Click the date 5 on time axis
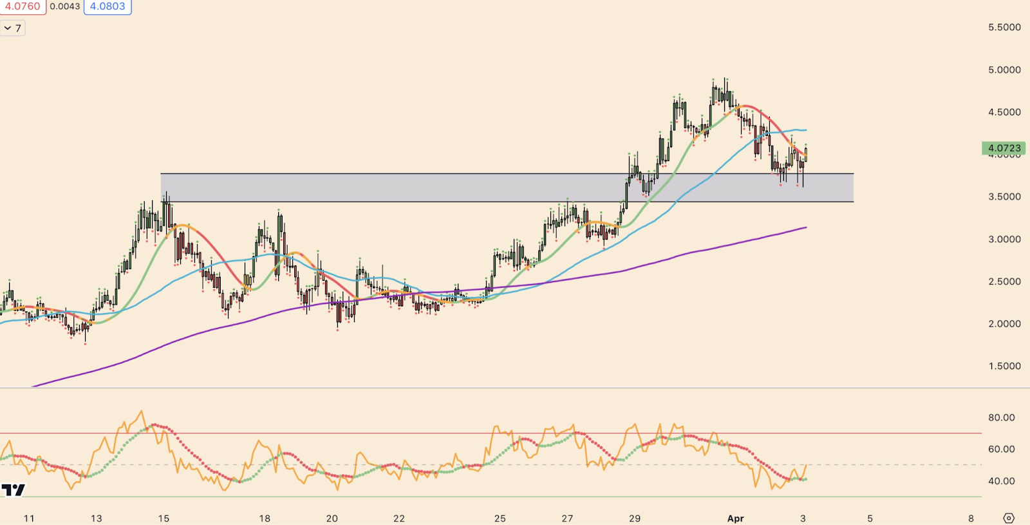1030x525 pixels. tap(870, 518)
